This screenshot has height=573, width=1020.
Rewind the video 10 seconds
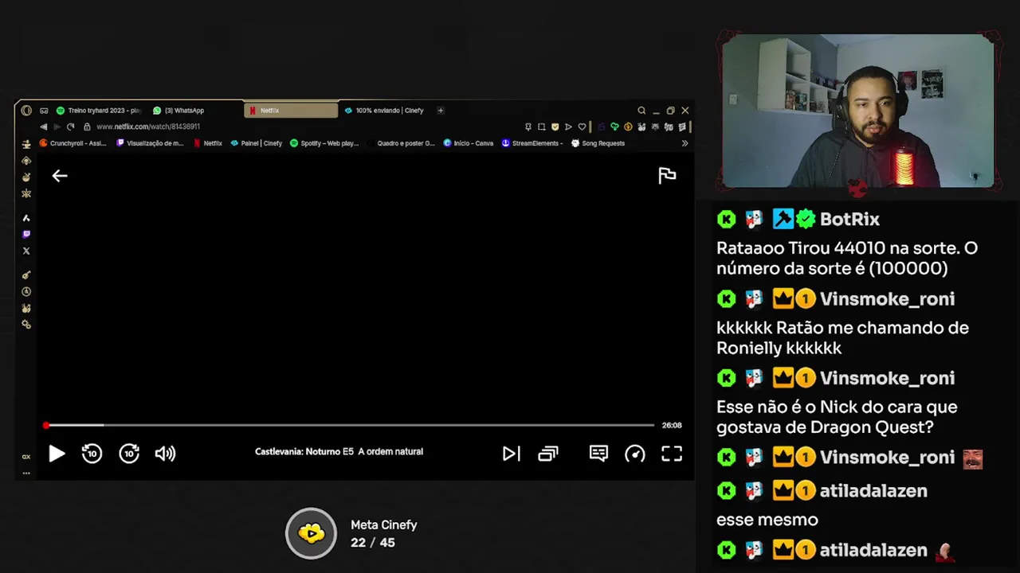click(92, 454)
